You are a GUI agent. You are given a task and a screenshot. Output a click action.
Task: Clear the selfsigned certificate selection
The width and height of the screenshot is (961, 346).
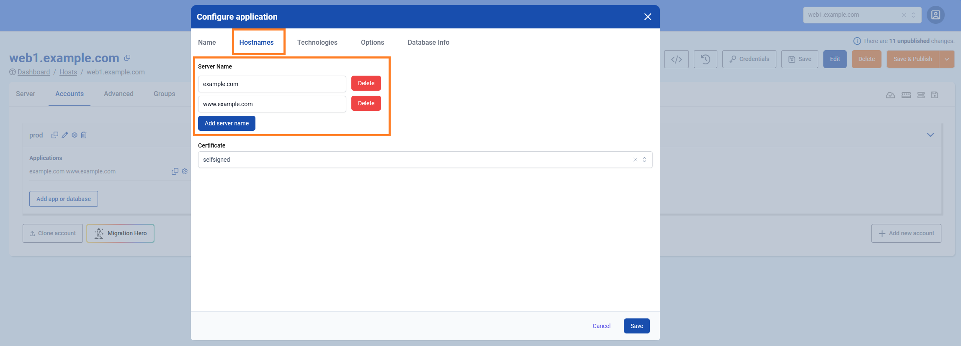point(635,160)
